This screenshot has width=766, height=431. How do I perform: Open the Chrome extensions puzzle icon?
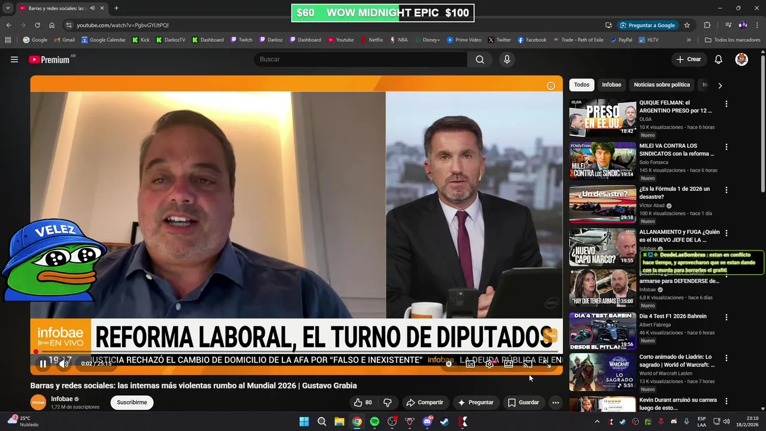click(707, 25)
